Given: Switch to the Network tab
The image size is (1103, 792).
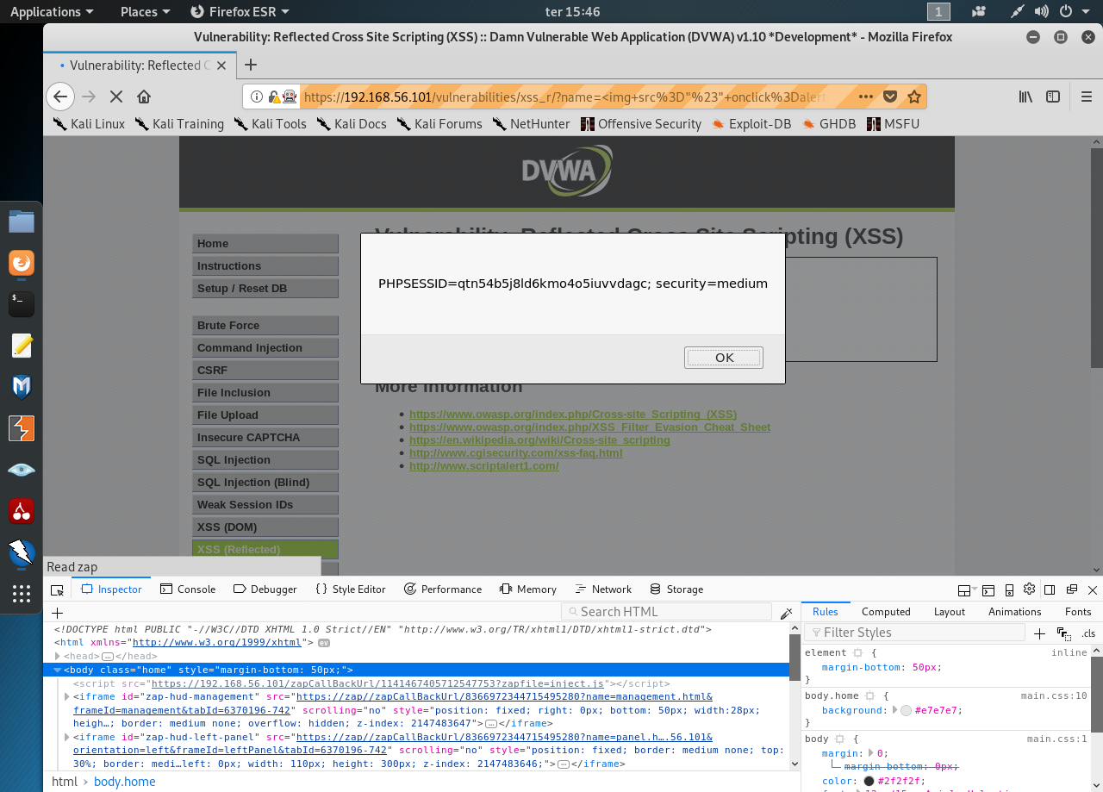Looking at the screenshot, I should click(602, 589).
